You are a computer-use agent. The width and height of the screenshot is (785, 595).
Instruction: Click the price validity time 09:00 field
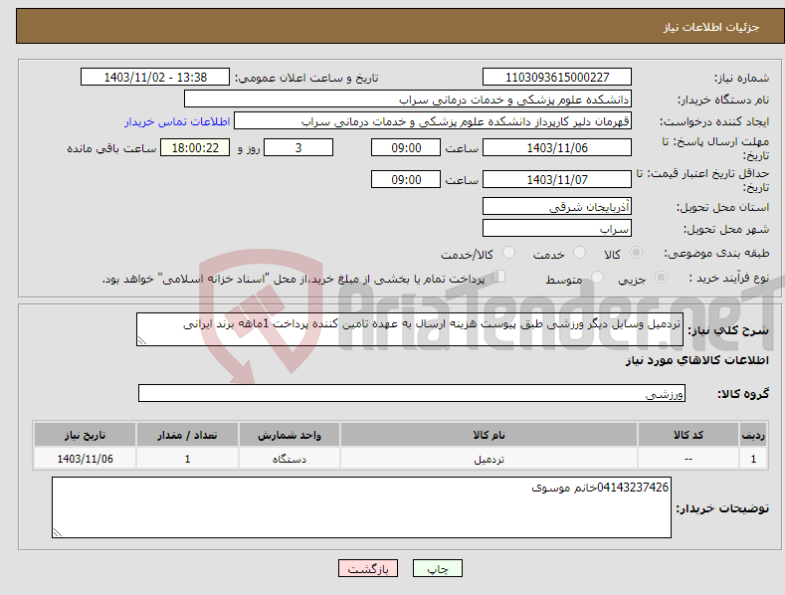click(406, 179)
